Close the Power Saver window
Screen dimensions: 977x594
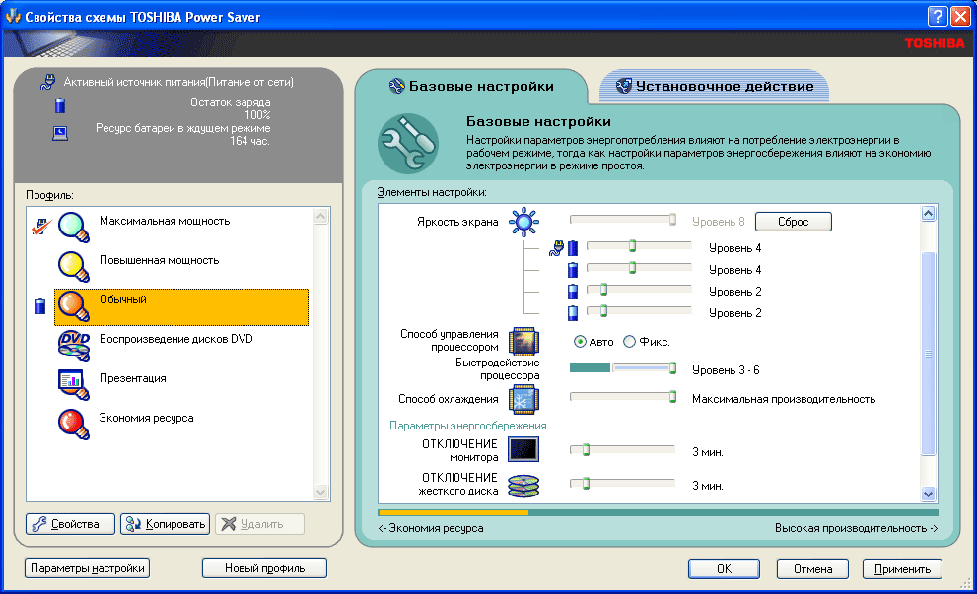(960, 16)
